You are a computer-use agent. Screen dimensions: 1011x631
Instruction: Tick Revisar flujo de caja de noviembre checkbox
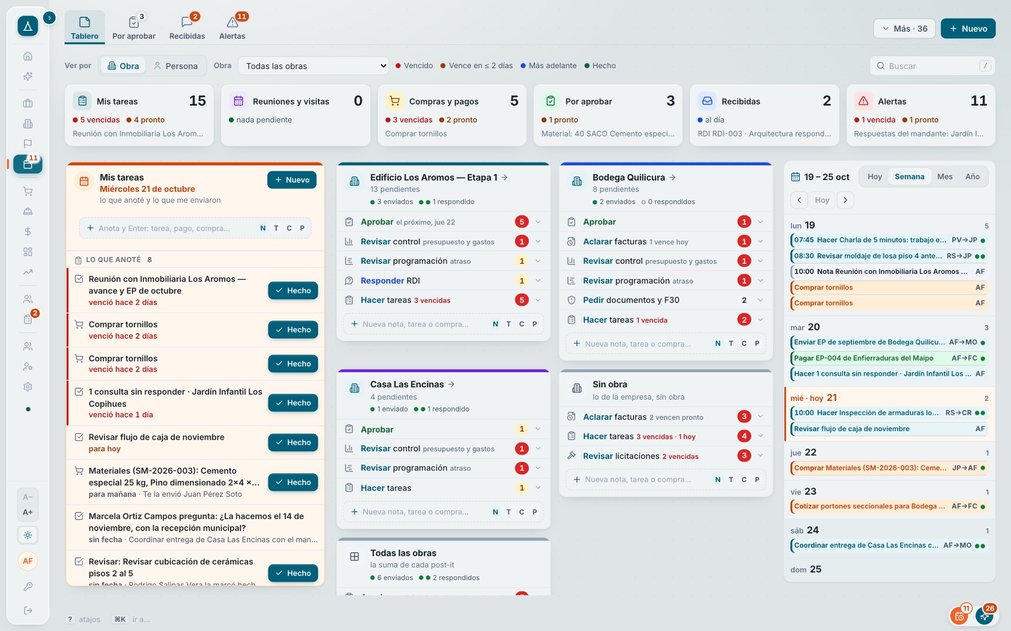(x=79, y=437)
